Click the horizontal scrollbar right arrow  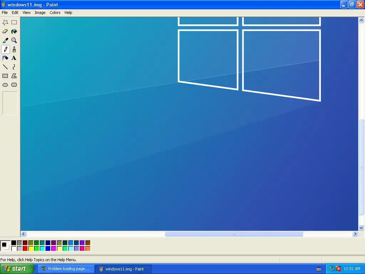355,234
